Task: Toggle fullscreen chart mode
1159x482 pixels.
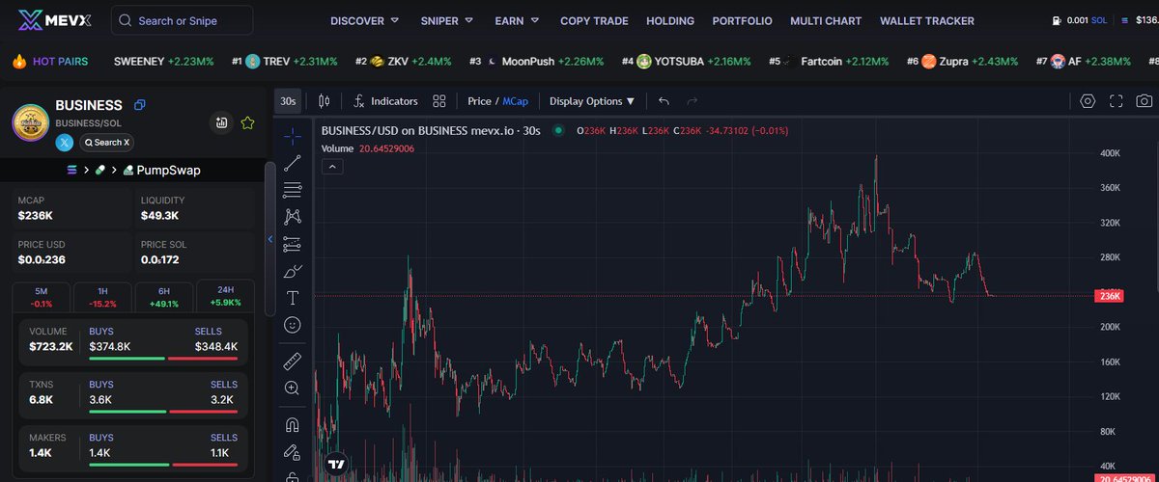Action: [x=1117, y=100]
